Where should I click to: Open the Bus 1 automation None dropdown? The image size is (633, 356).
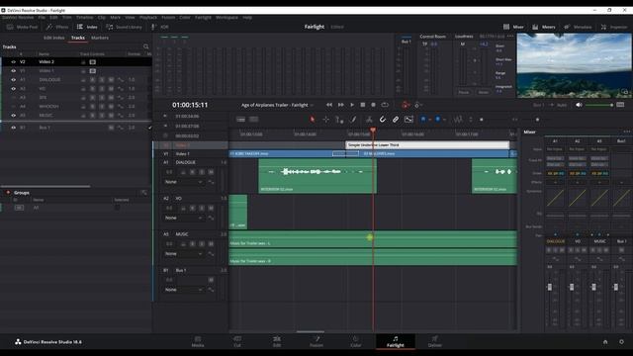(184, 290)
